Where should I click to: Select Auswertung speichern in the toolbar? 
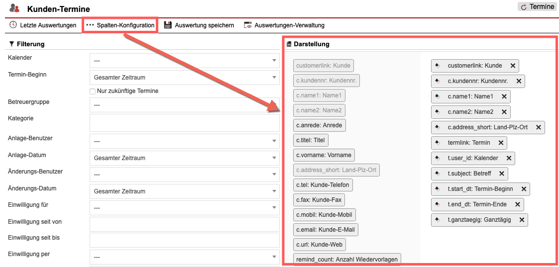coord(204,25)
